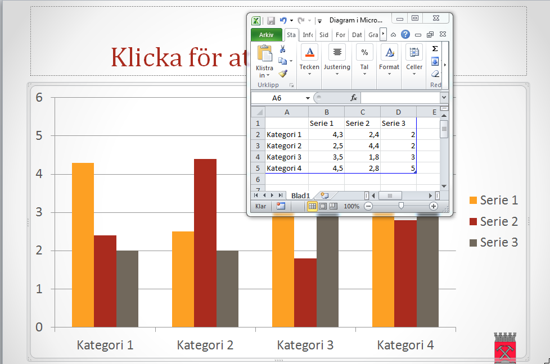
Task: Select the For (formulas) ribbon tab
Action: [x=340, y=35]
